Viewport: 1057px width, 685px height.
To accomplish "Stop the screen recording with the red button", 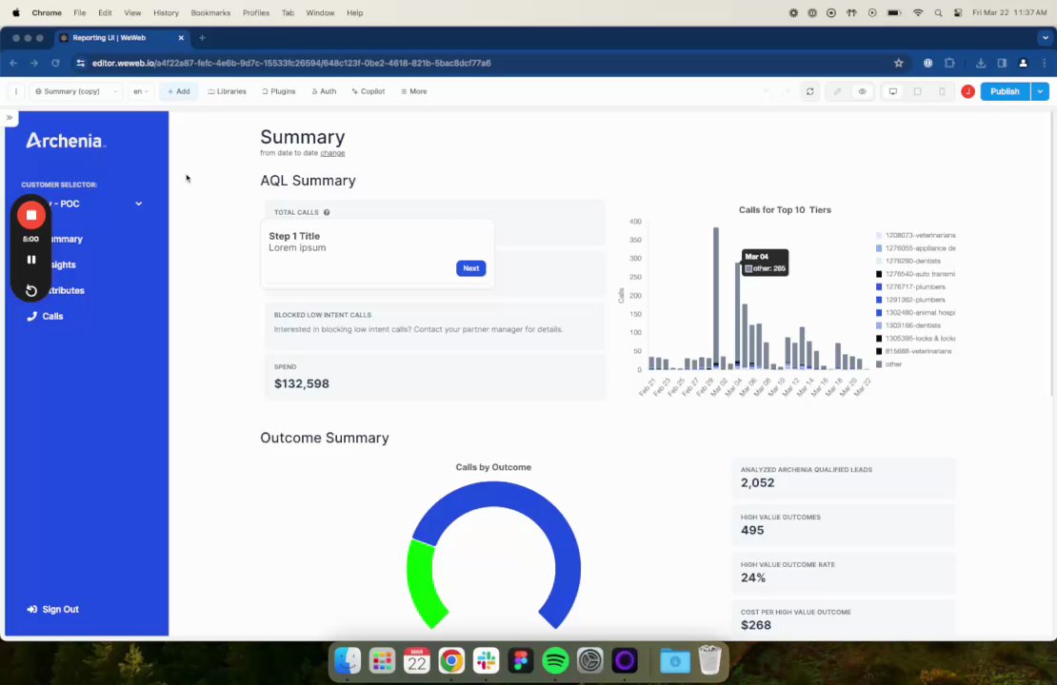I will click(31, 216).
